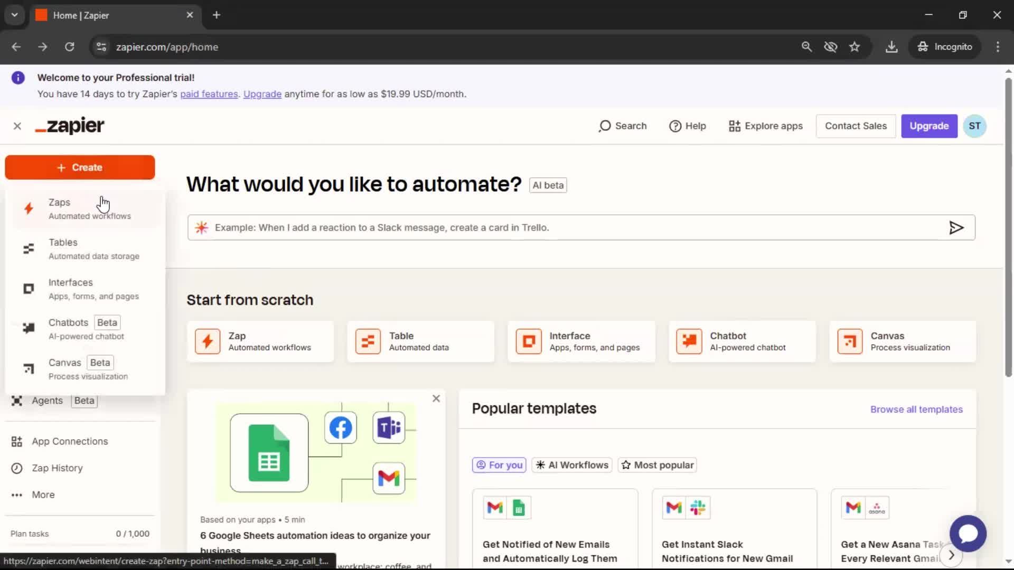The width and height of the screenshot is (1014, 570).
Task: Click the Incognito indicator
Action: [945, 47]
